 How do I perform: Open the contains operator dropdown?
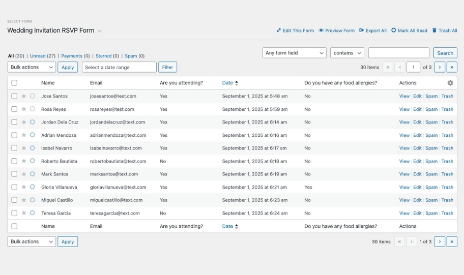(347, 53)
